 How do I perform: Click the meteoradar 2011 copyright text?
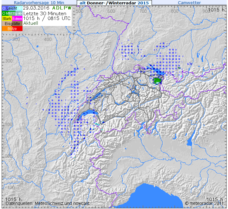[x=204, y=203]
